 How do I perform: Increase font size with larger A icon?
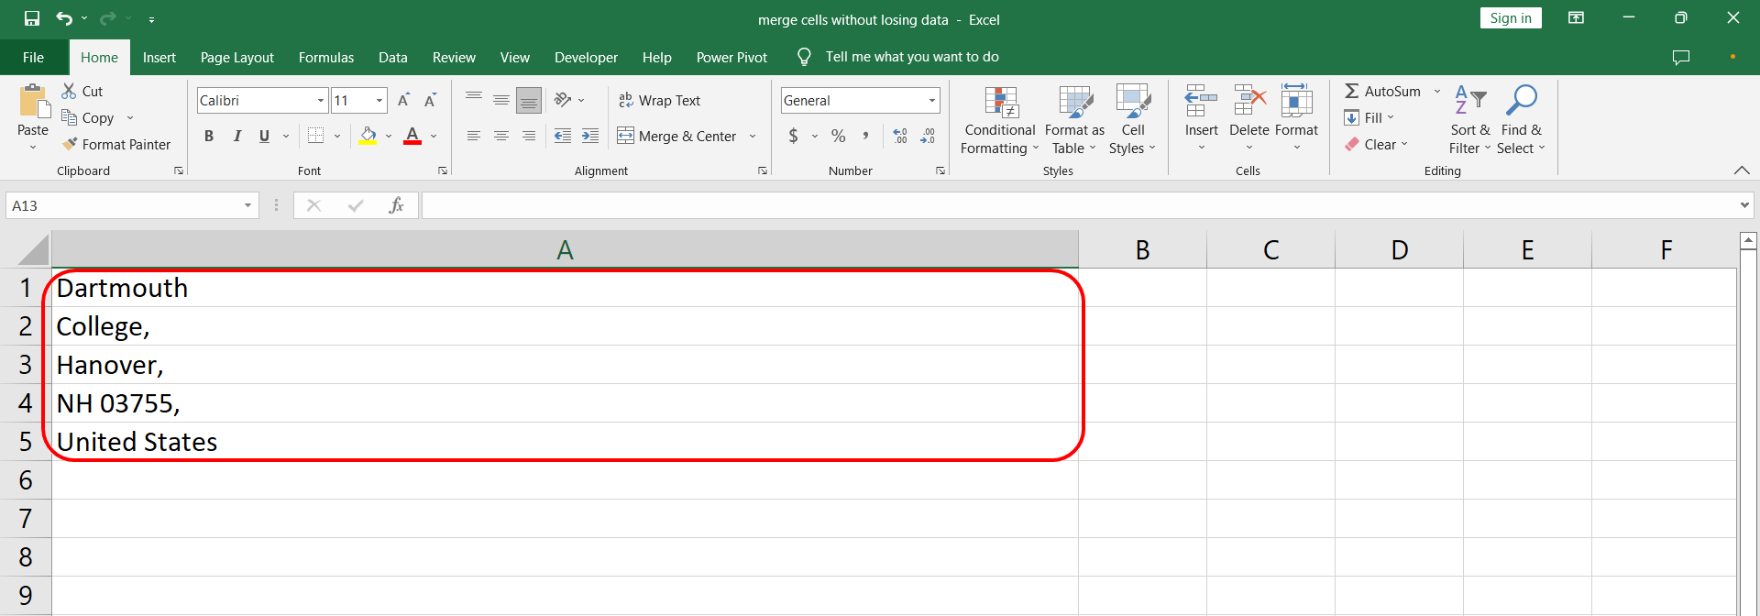[x=403, y=100]
